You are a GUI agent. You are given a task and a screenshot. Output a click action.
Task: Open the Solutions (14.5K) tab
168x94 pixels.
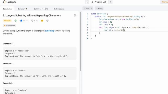pyautogui.click(x=41, y=9)
